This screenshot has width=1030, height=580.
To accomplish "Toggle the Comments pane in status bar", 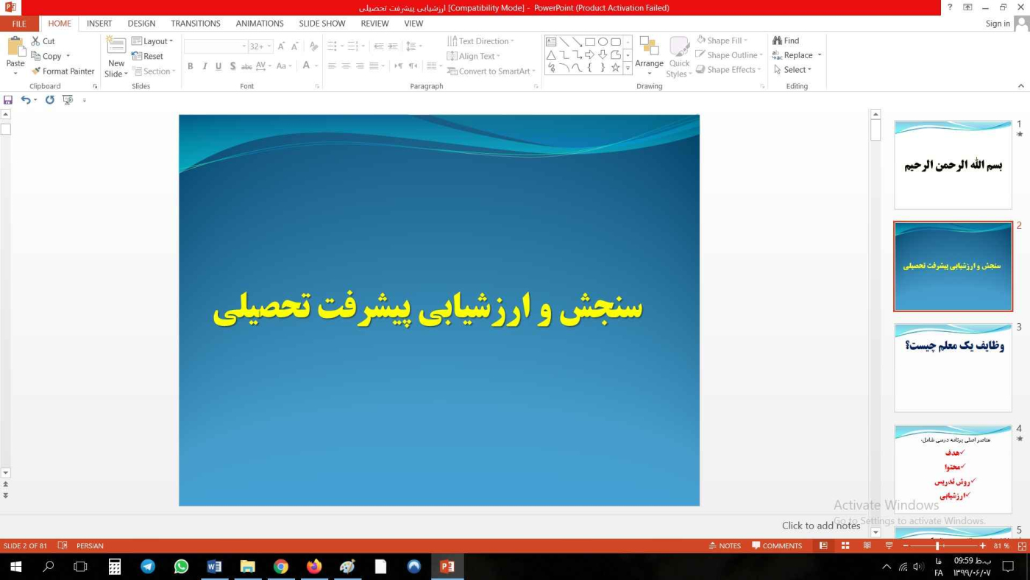I will pyautogui.click(x=777, y=545).
